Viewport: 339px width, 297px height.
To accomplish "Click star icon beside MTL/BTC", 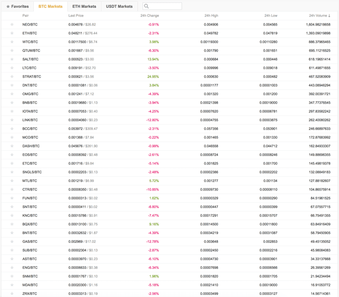I will [12, 180].
